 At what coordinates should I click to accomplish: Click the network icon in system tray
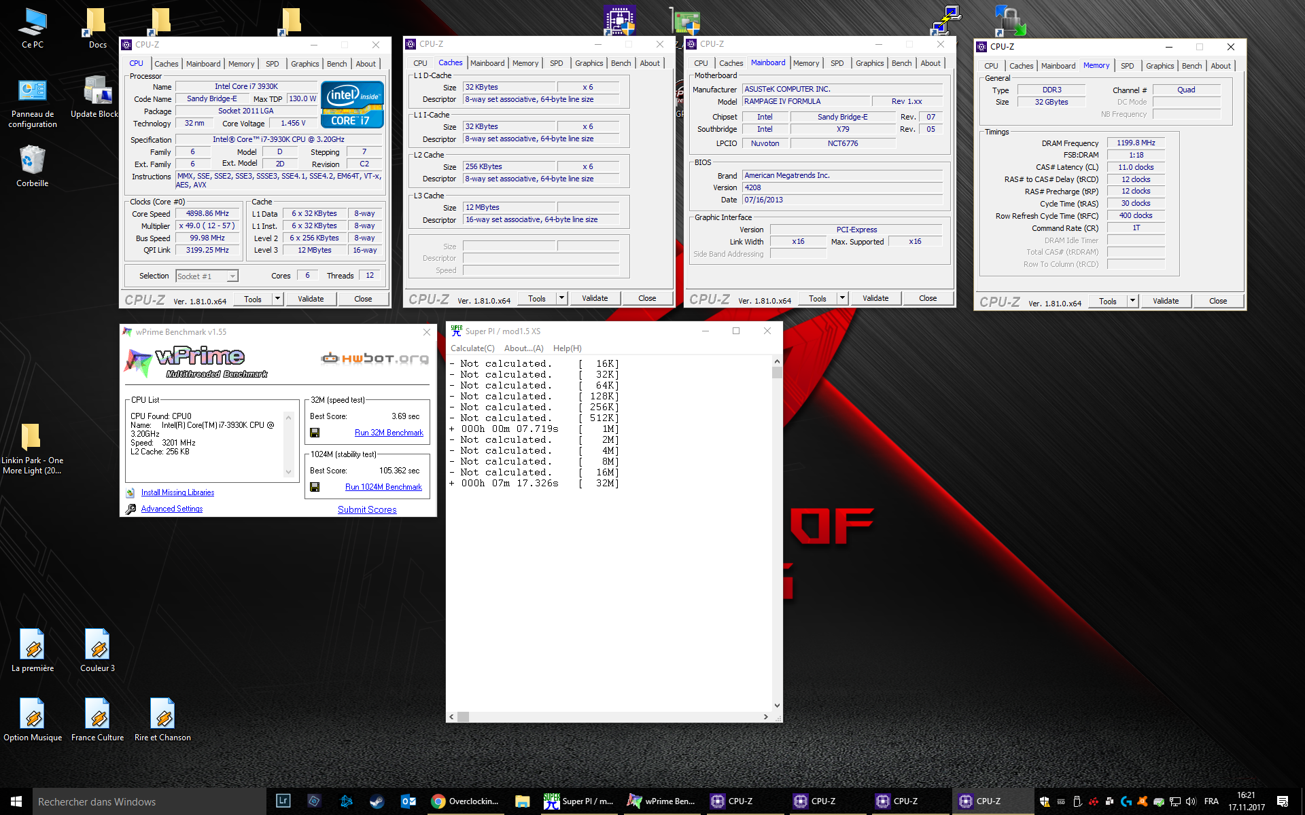click(1174, 801)
